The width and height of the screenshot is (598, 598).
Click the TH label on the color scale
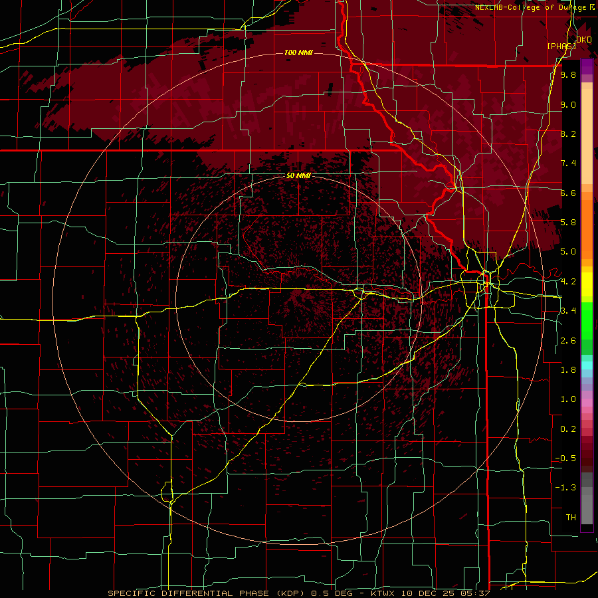coord(571,518)
